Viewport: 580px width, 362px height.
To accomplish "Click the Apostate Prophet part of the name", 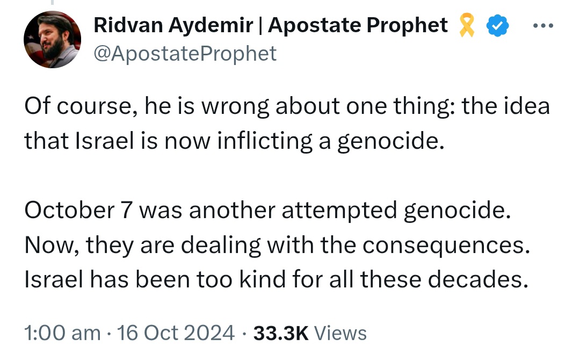I will click(358, 25).
